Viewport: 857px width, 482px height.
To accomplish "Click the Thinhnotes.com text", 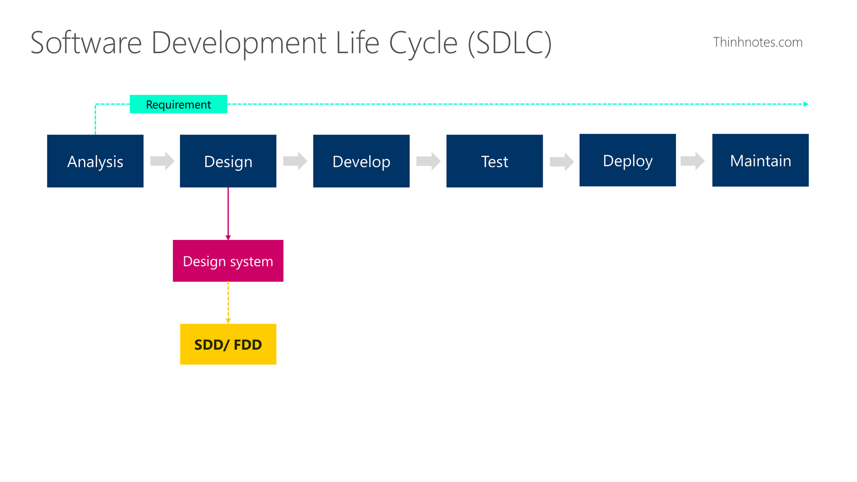I will [x=758, y=42].
